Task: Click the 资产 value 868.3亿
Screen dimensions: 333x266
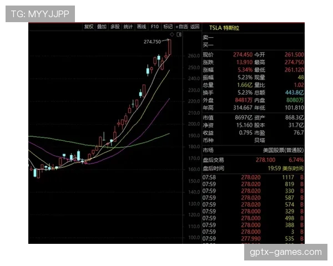Action: [295, 117]
